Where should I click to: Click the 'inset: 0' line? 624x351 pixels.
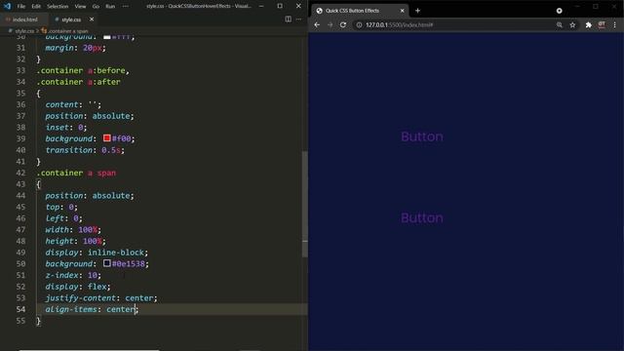65,128
